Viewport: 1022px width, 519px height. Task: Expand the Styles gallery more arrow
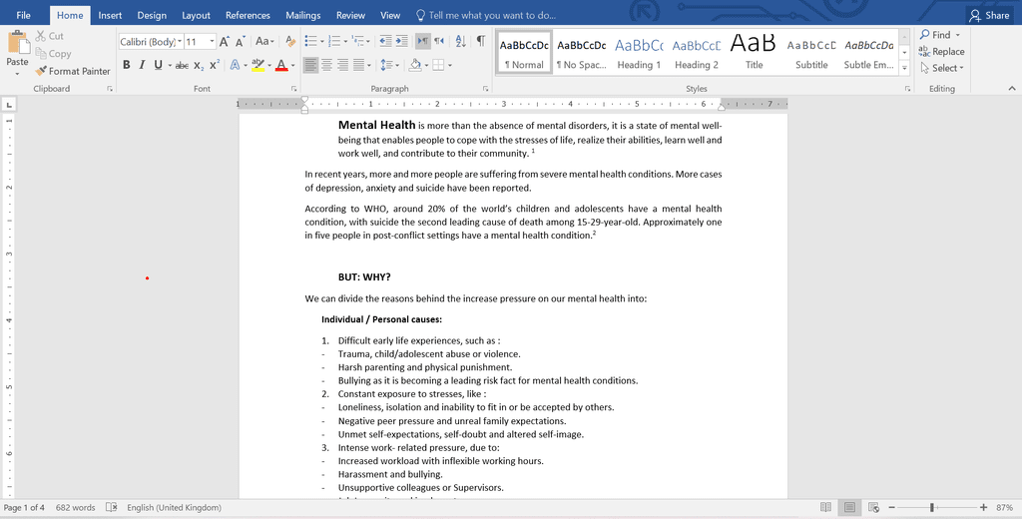click(x=904, y=68)
